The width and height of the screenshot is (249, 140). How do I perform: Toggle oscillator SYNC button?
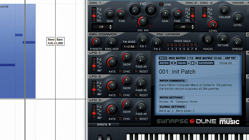tap(161, 4)
